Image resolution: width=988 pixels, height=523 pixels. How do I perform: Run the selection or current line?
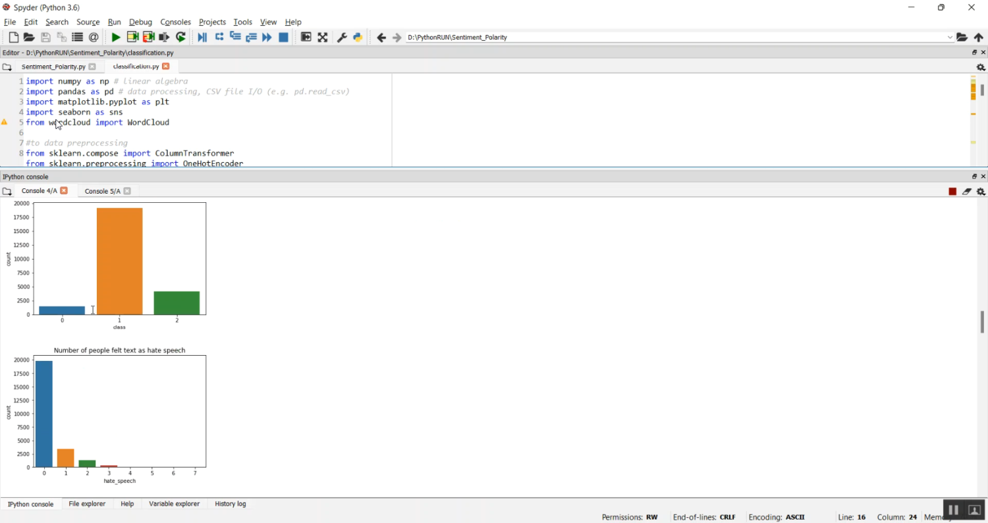164,38
